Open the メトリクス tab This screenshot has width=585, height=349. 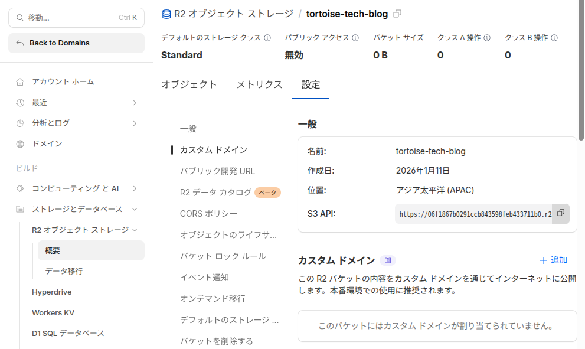coord(259,84)
